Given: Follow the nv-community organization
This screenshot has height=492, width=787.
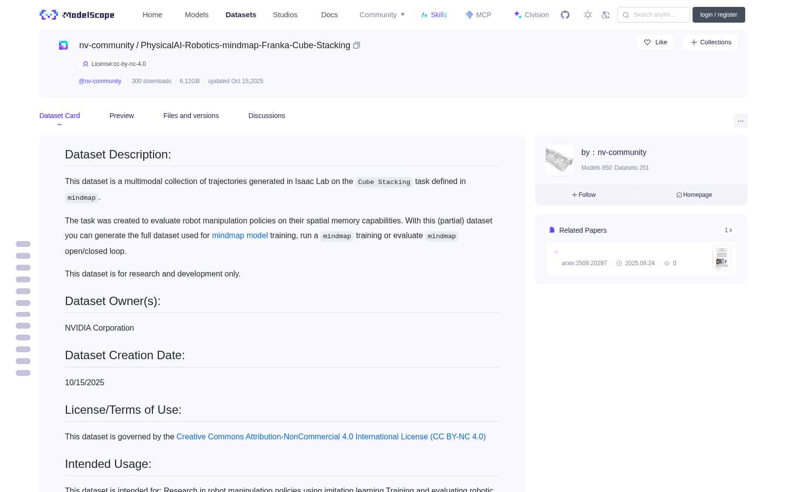Looking at the screenshot, I should pyautogui.click(x=584, y=195).
